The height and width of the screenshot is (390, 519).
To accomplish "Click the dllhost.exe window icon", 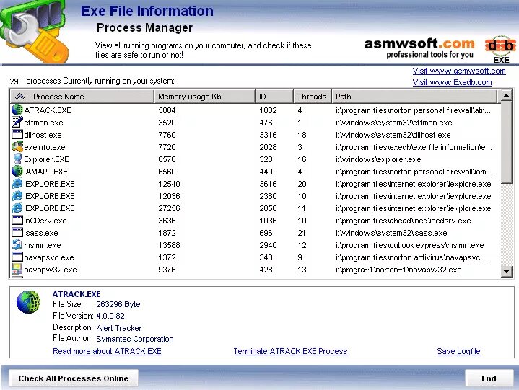I will (17, 135).
